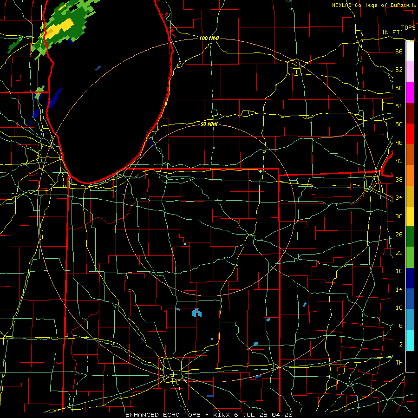Click the bright red legend swatch

point(410,134)
